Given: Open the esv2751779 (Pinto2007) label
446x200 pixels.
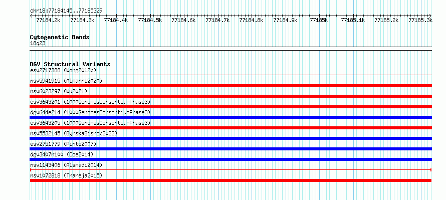Looking at the screenshot, I should coord(63,144).
